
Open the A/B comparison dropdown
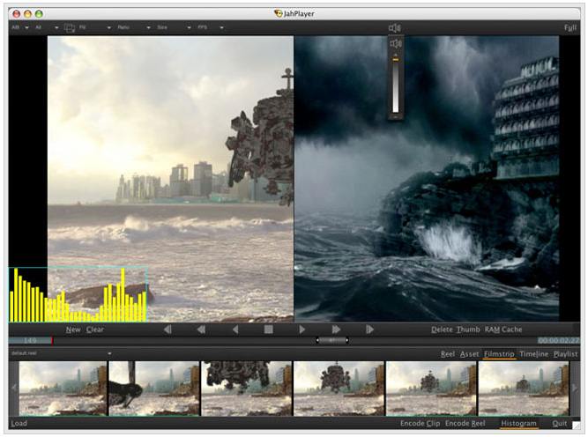[x=19, y=28]
